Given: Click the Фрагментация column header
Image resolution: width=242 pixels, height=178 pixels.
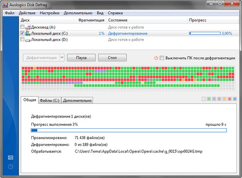Looking at the screenshot, I should pos(90,20).
